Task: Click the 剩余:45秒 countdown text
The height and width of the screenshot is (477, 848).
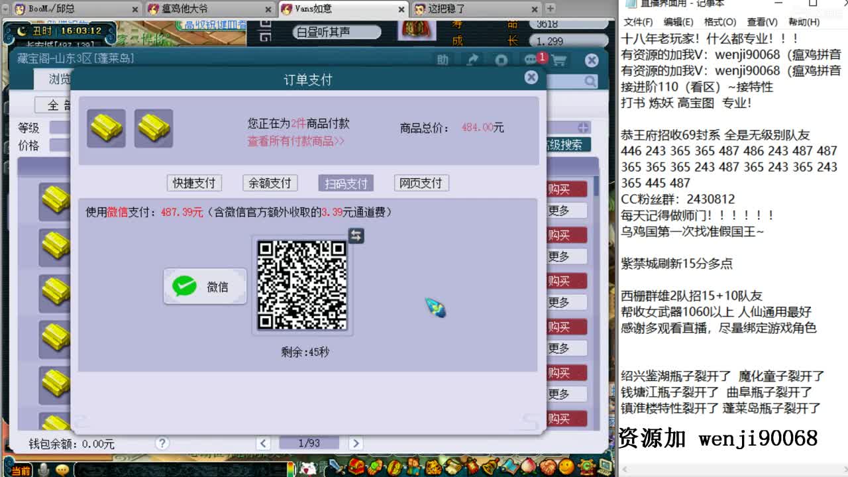Action: point(305,352)
